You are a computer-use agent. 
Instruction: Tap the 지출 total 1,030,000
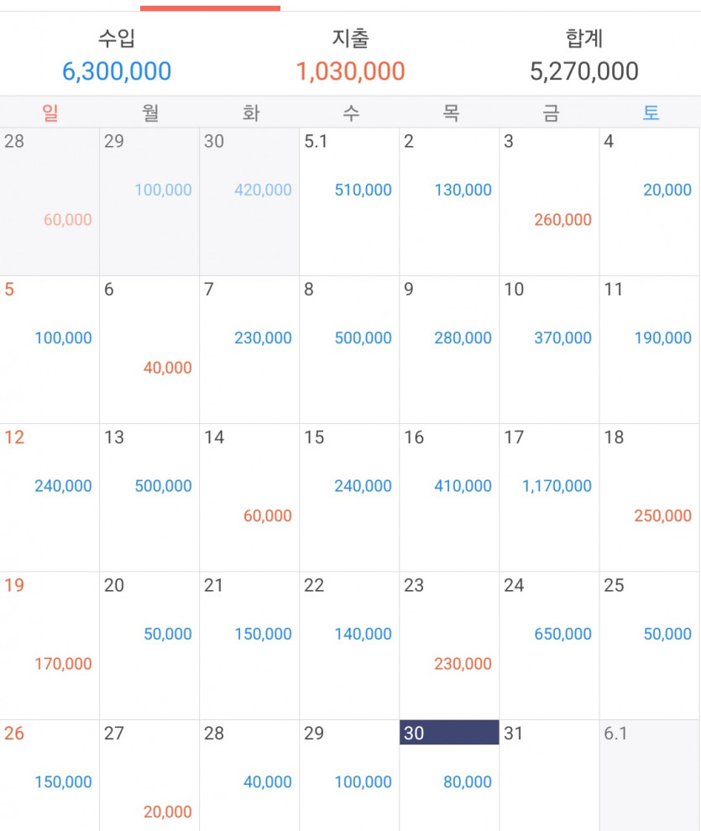pos(350,71)
